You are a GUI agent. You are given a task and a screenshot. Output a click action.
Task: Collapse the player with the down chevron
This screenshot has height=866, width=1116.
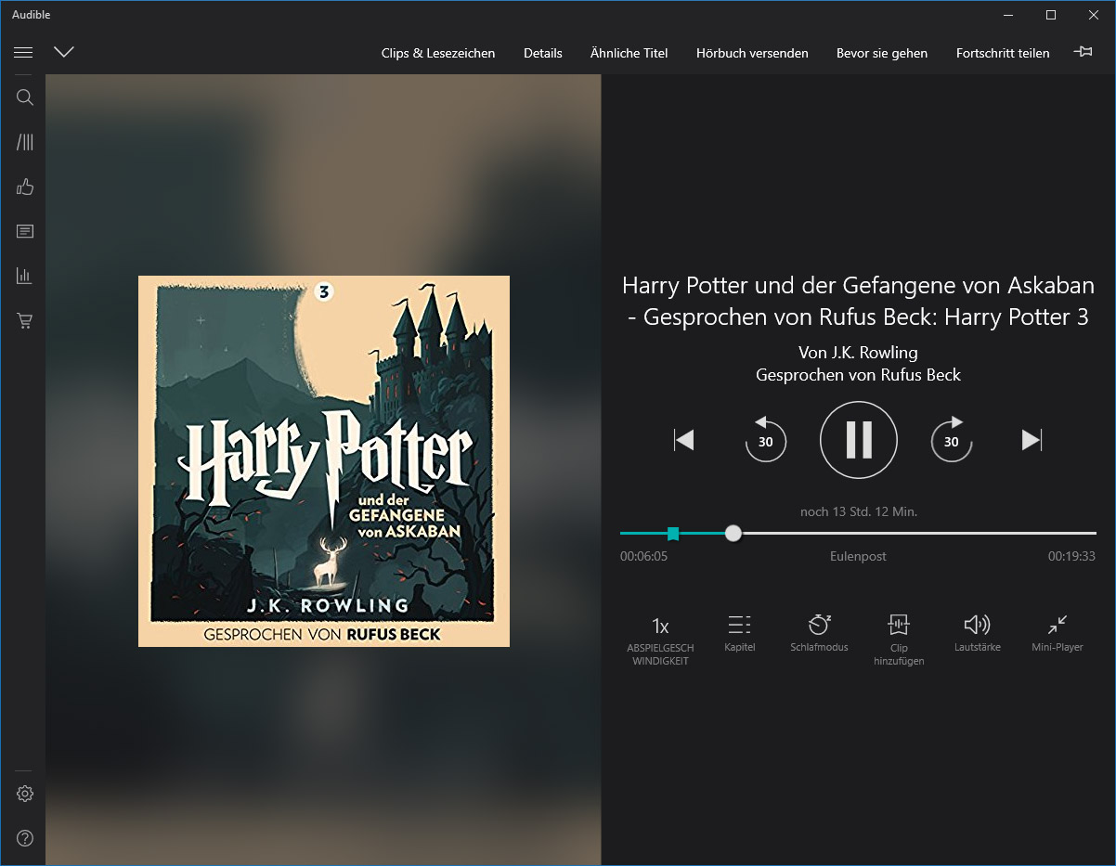(x=63, y=52)
